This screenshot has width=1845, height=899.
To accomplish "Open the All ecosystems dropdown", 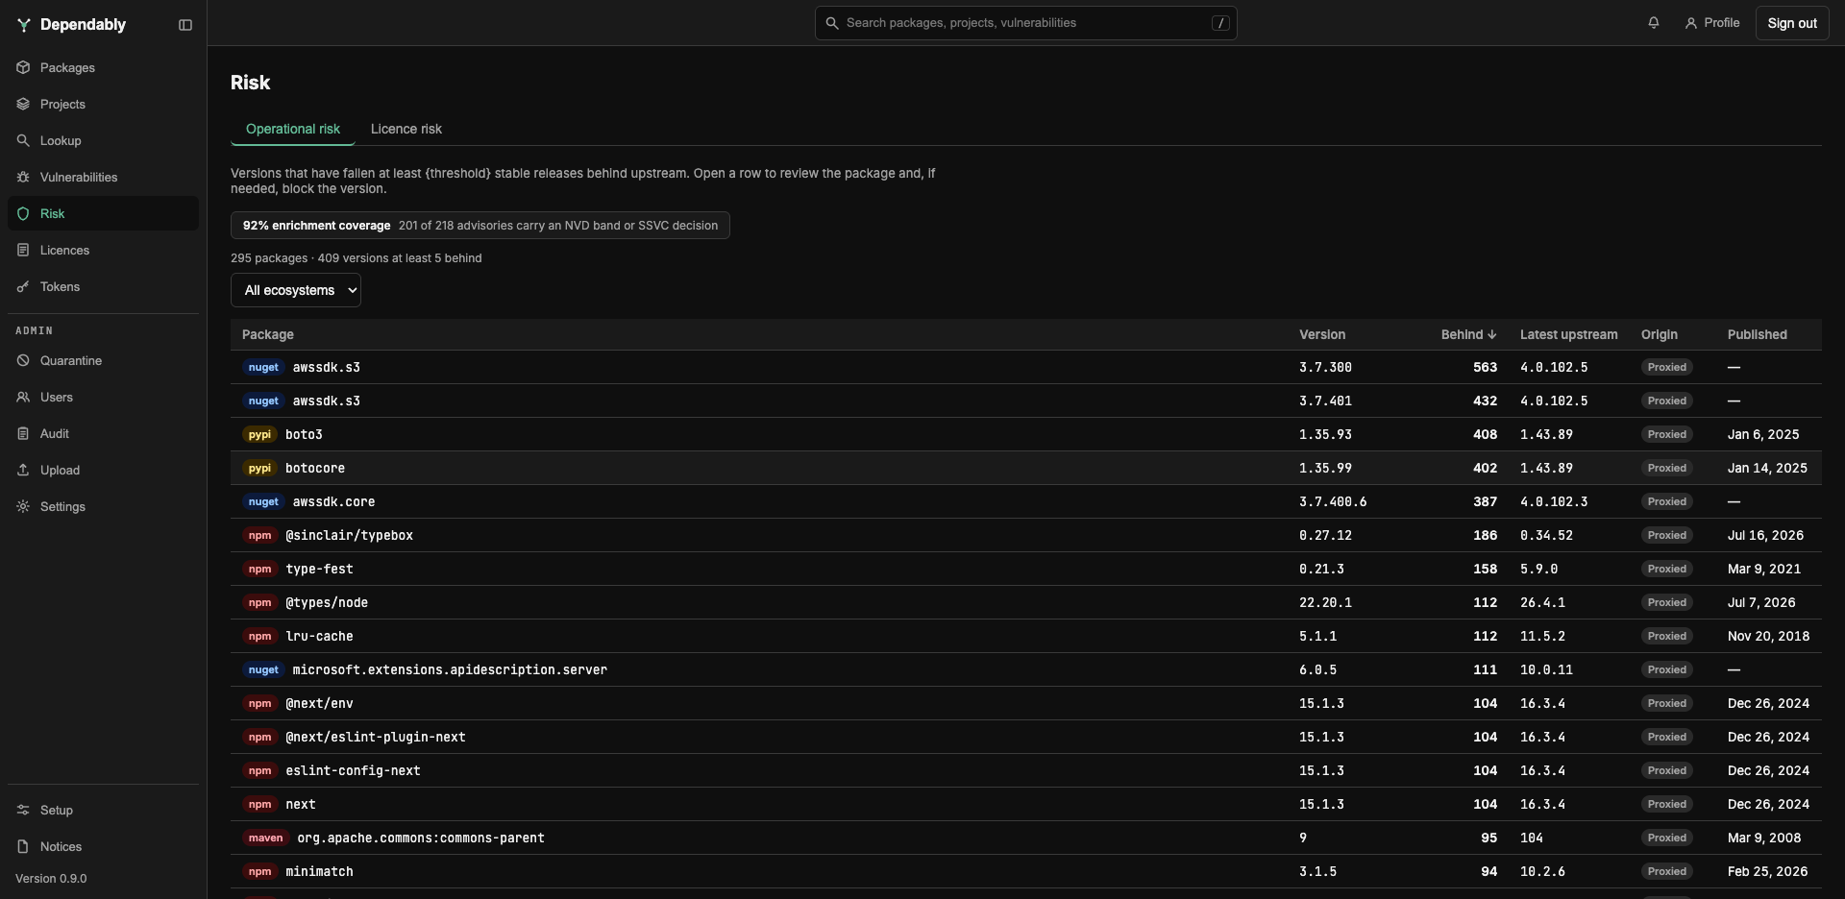I will point(296,290).
